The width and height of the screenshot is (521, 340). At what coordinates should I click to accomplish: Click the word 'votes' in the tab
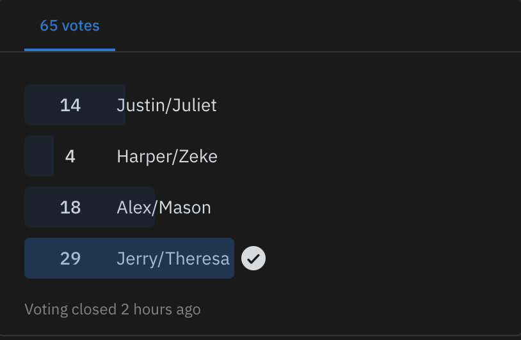pos(80,26)
